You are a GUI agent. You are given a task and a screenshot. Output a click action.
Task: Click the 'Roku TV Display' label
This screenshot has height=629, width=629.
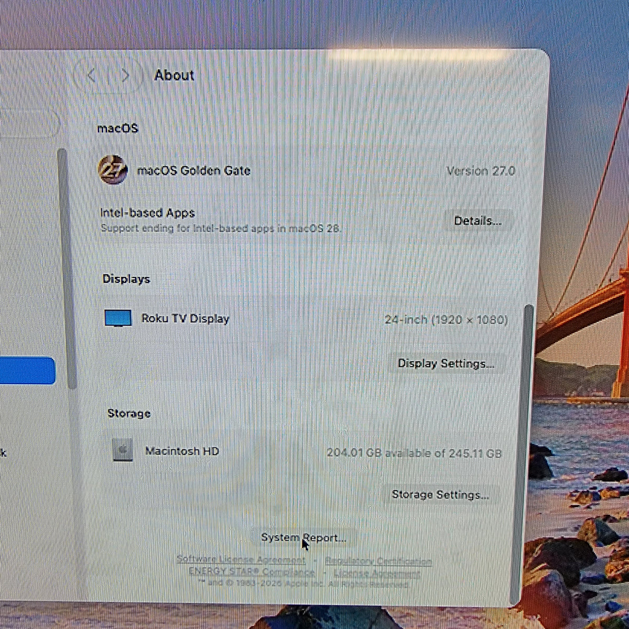pyautogui.click(x=185, y=319)
